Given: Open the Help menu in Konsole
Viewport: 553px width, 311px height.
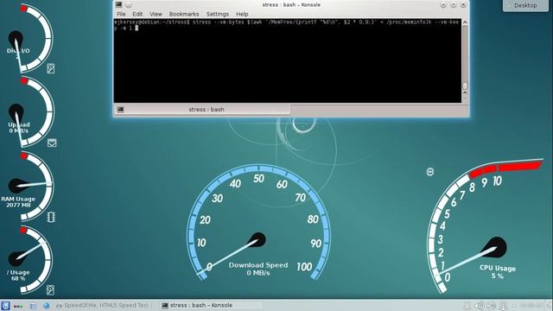Looking at the screenshot, I should [x=242, y=14].
